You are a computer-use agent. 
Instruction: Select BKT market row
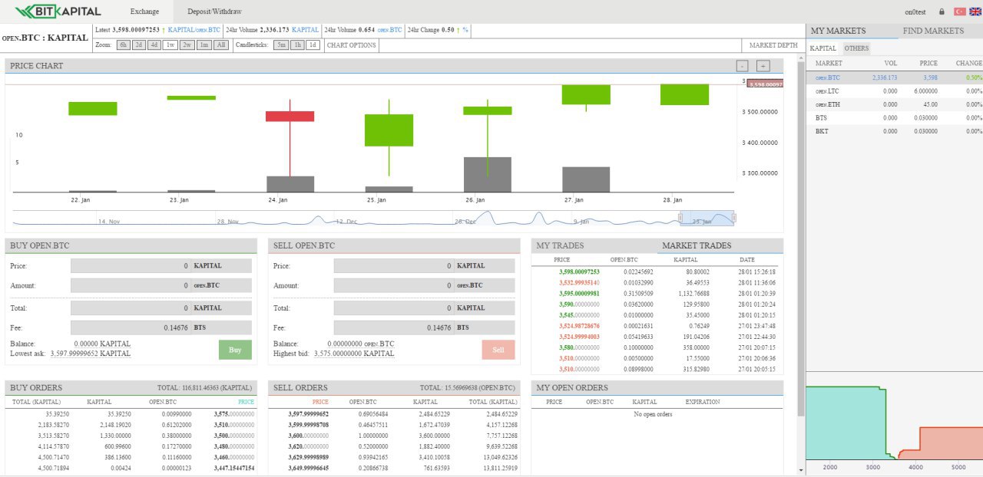(x=895, y=131)
